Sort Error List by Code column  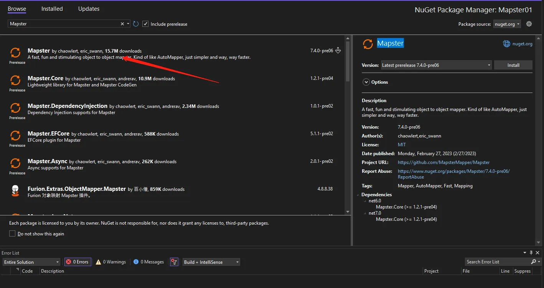tap(27, 271)
